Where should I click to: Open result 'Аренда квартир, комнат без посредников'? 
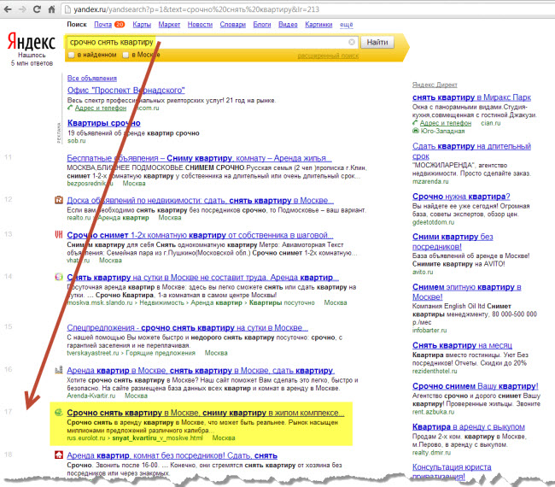[172, 455]
